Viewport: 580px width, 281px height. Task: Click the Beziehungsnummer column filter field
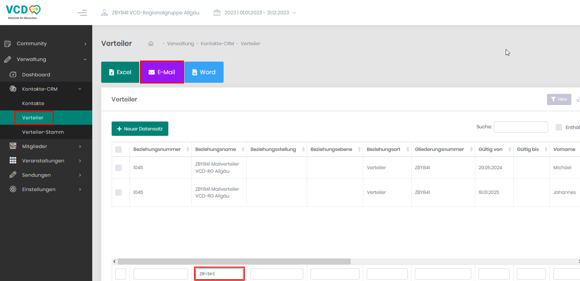(x=161, y=274)
